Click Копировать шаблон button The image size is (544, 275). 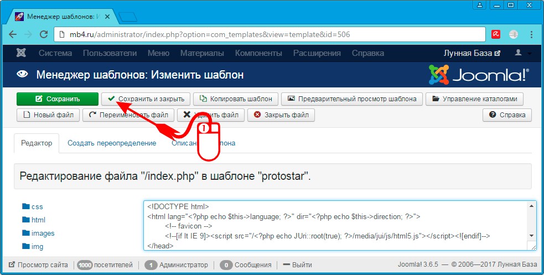click(236, 99)
